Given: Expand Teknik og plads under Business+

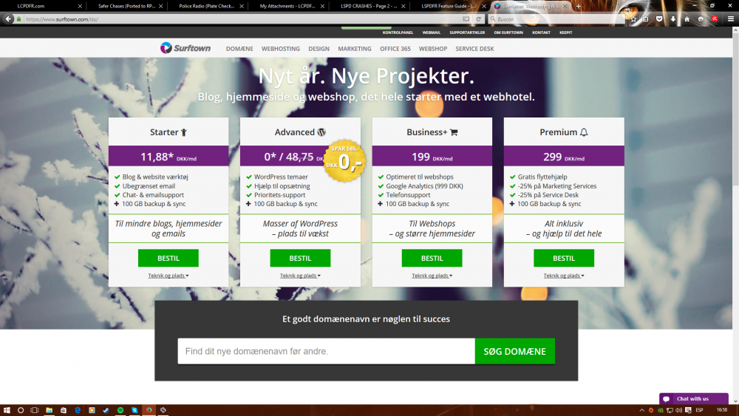Looking at the screenshot, I should pyautogui.click(x=432, y=276).
